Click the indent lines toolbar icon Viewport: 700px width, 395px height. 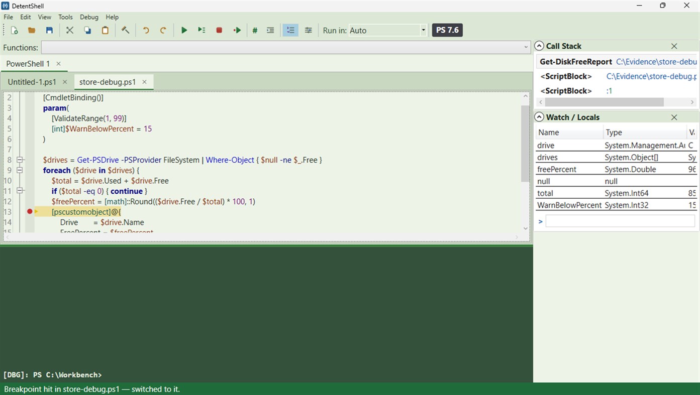click(x=270, y=30)
